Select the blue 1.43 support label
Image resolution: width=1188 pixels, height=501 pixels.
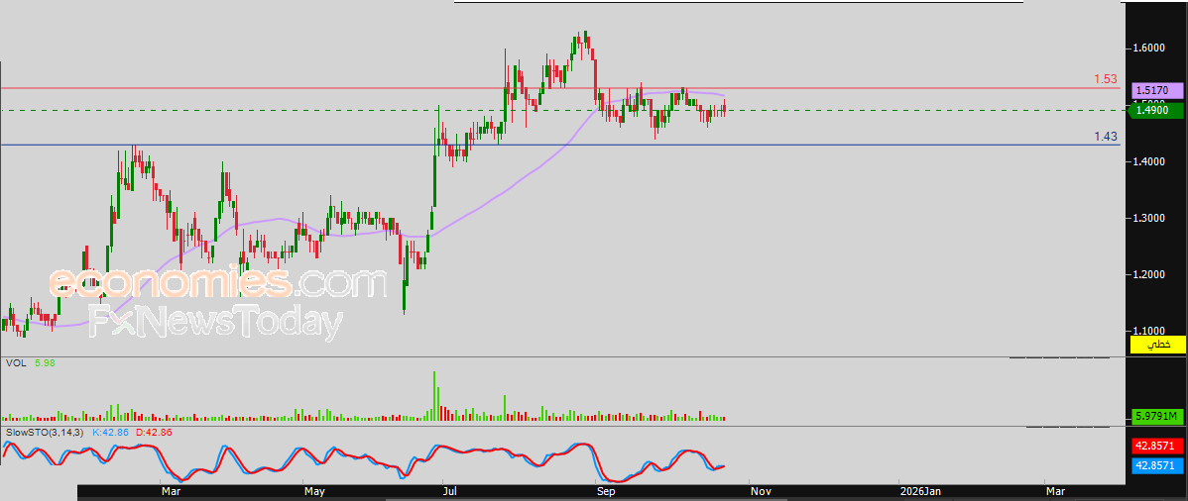(x=1105, y=137)
